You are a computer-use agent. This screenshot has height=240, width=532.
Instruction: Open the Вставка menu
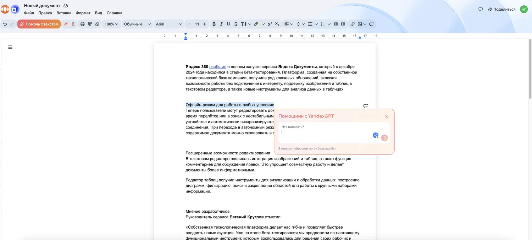pyautogui.click(x=64, y=13)
